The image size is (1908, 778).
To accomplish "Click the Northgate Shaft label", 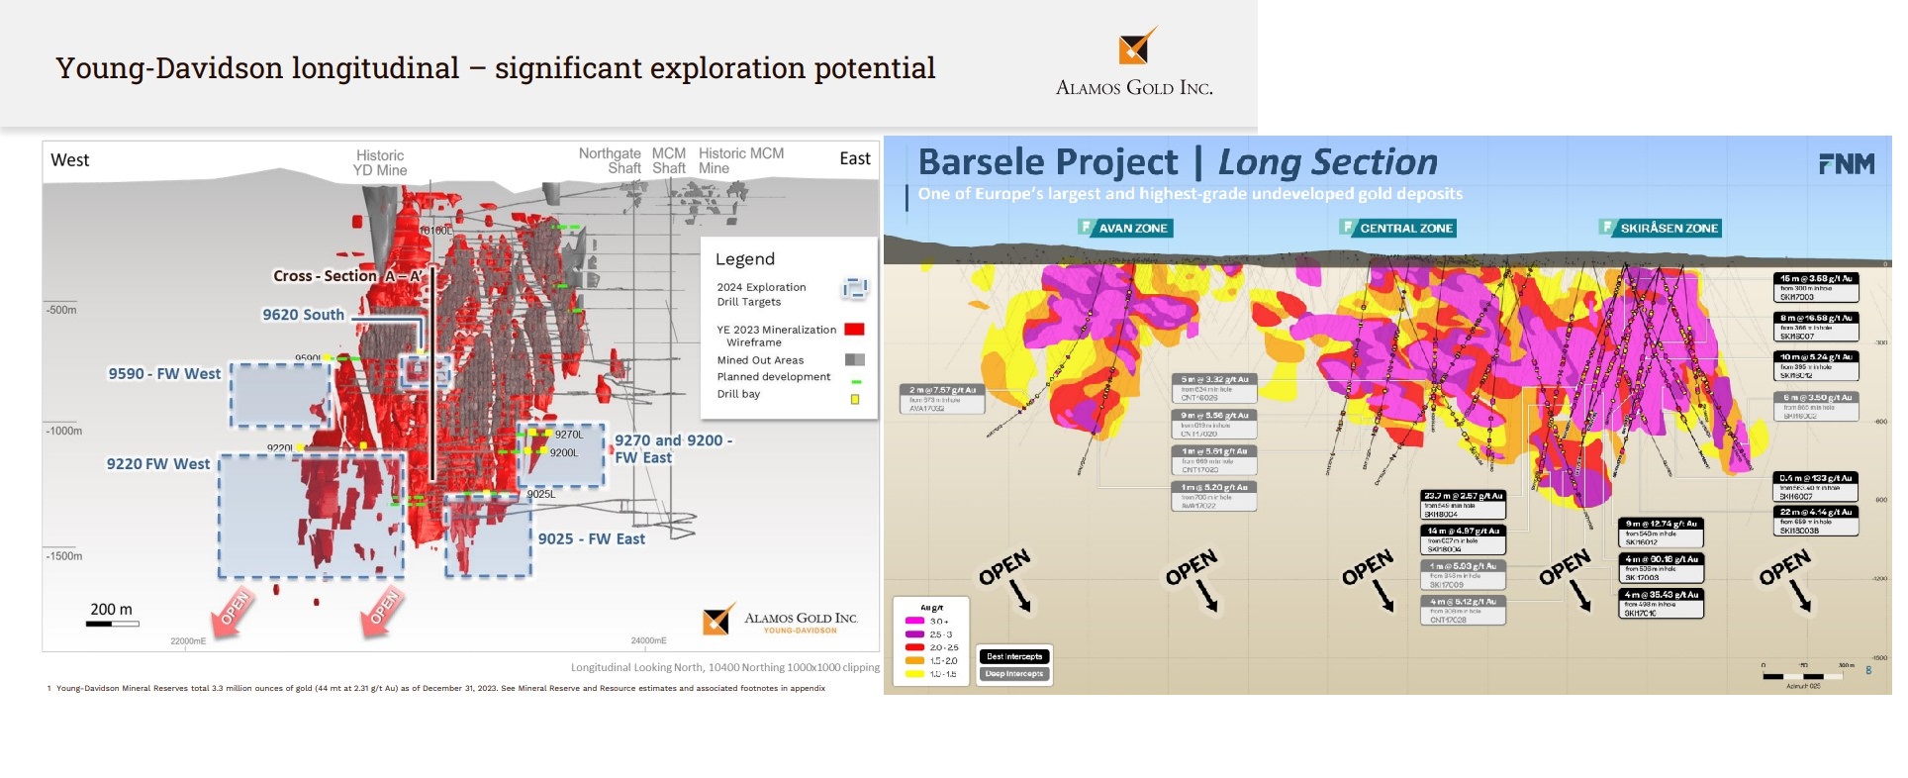I will [610, 161].
